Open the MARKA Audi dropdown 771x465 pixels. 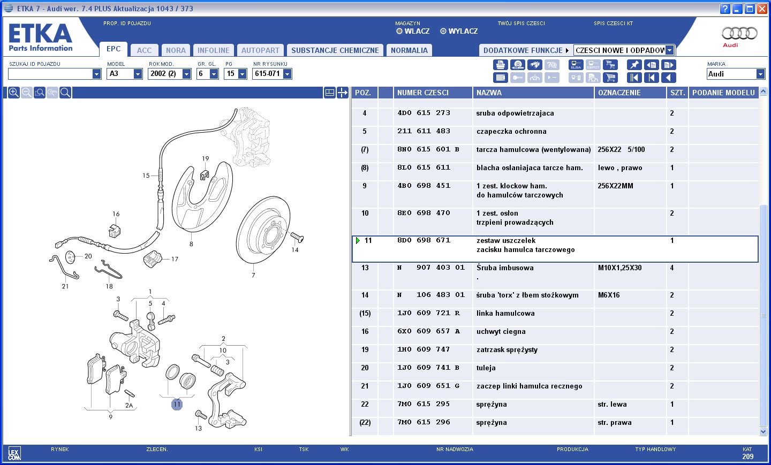pos(760,74)
